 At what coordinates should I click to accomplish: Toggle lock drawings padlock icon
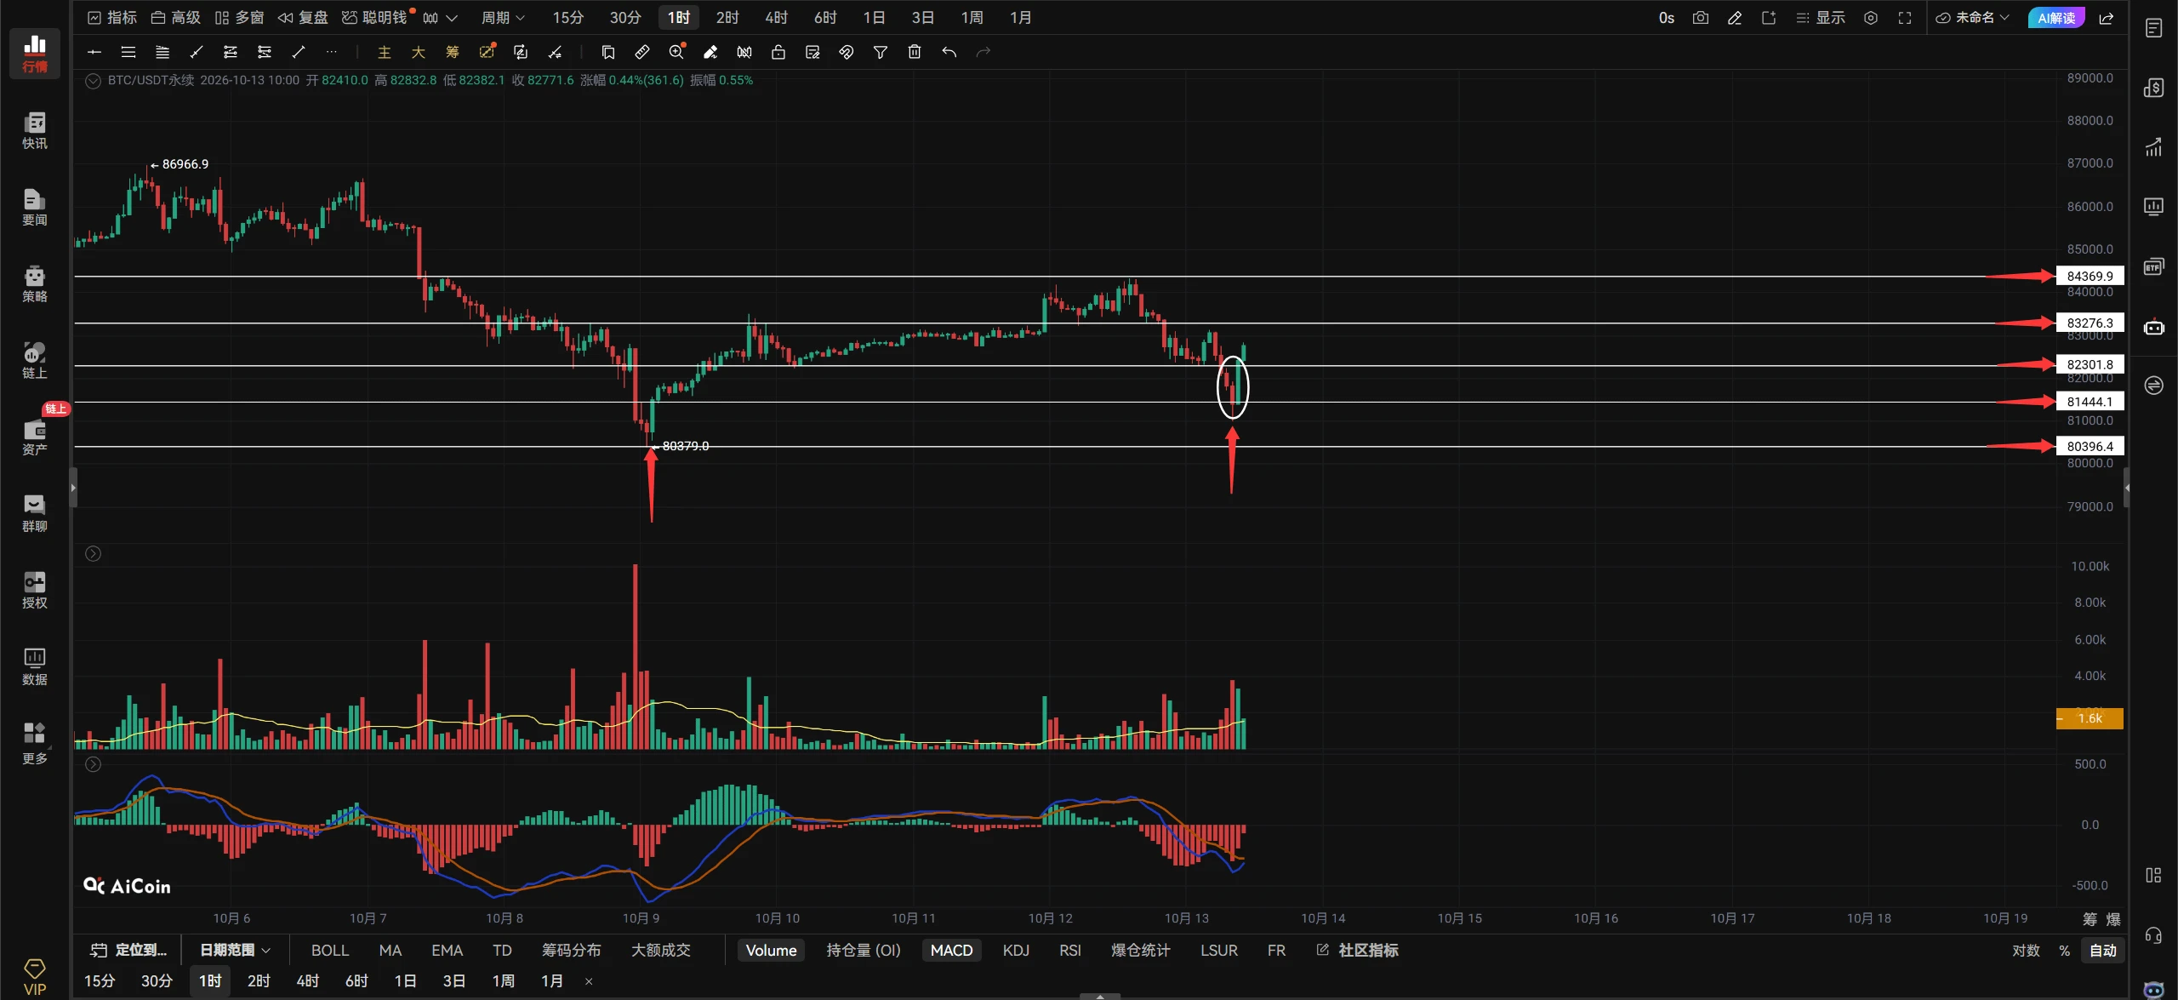[x=778, y=52]
